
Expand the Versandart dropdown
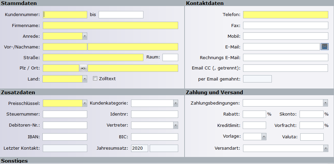(325, 148)
